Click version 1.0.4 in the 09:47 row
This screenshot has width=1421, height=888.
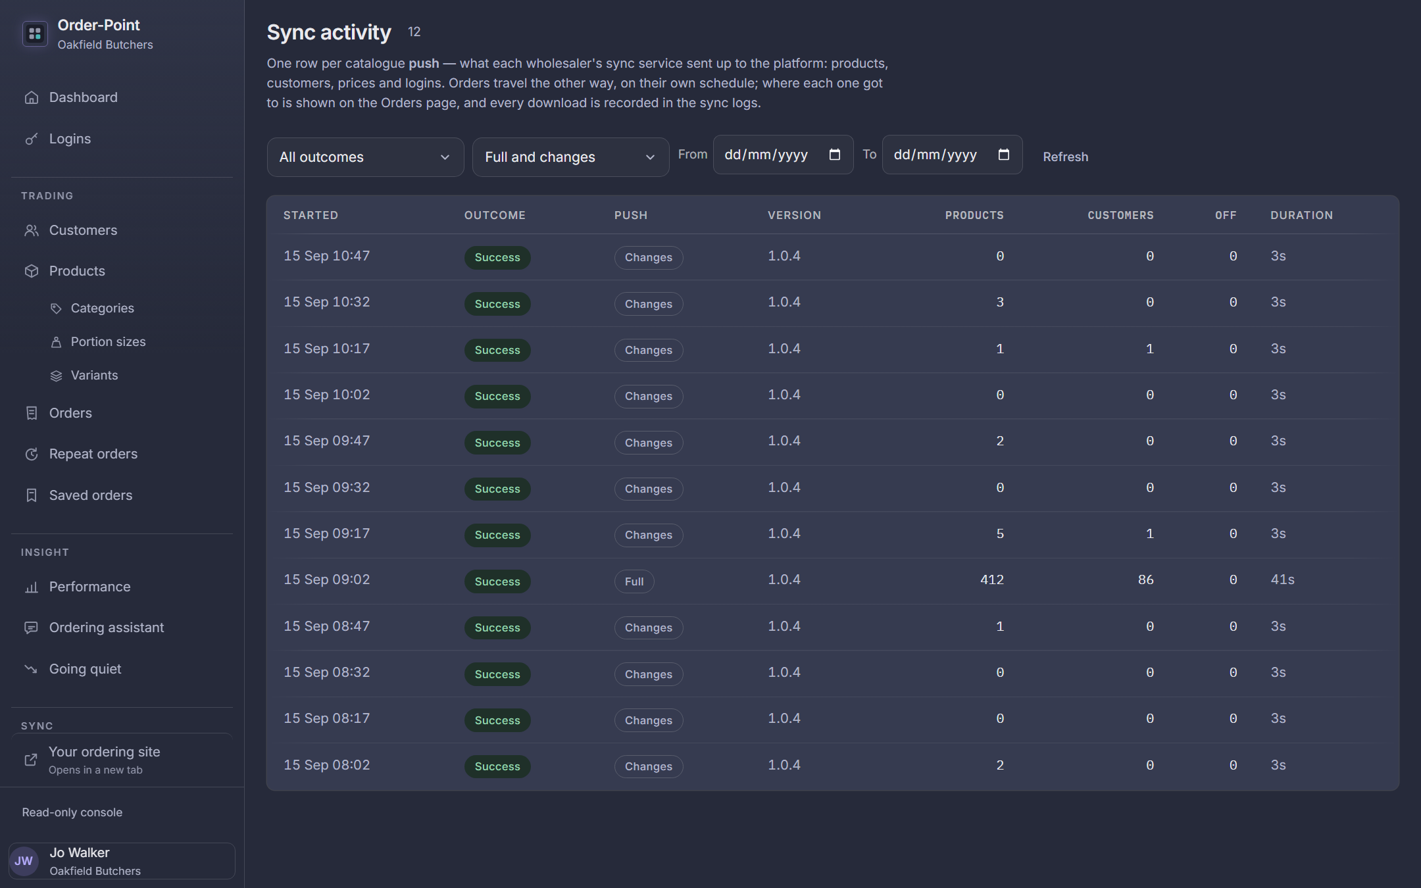[784, 441]
